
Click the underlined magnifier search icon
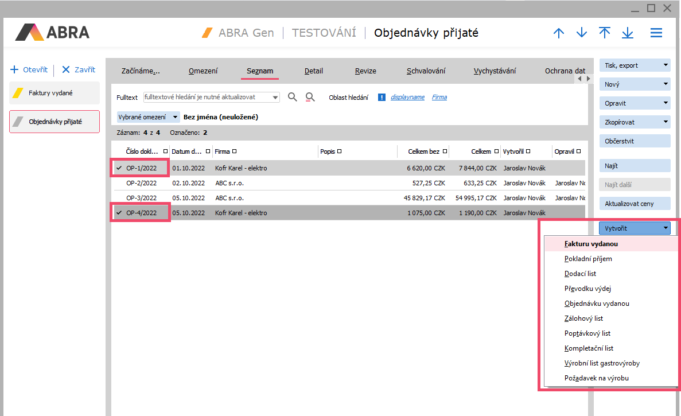310,97
